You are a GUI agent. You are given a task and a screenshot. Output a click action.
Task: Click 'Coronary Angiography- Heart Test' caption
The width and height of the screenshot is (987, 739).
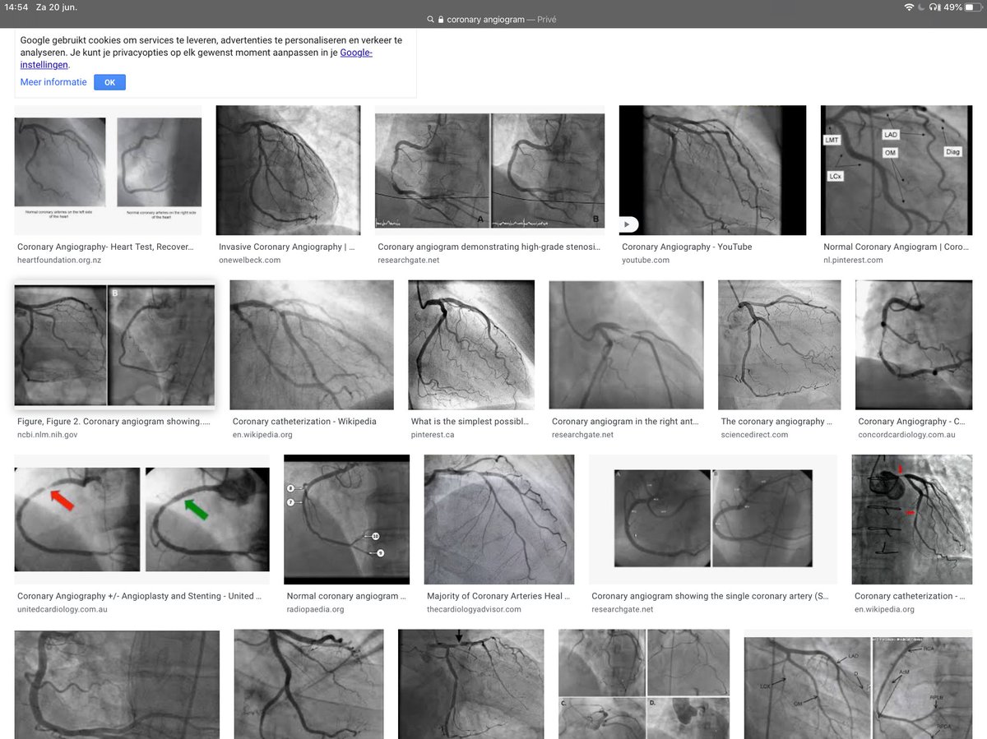105,247
